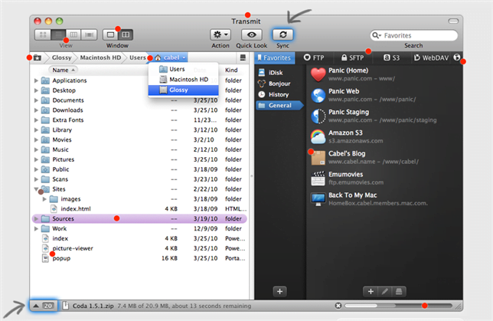Select Bonjour in the favorites sidebar

pos(279,84)
